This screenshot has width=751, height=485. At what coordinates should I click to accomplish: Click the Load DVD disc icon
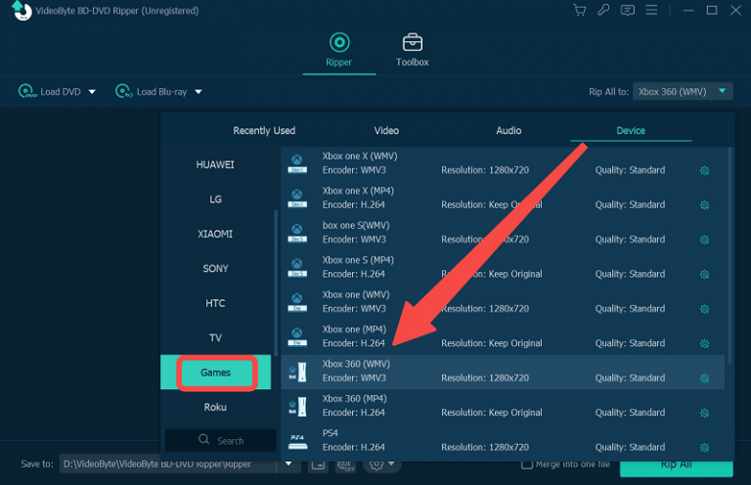[x=27, y=91]
